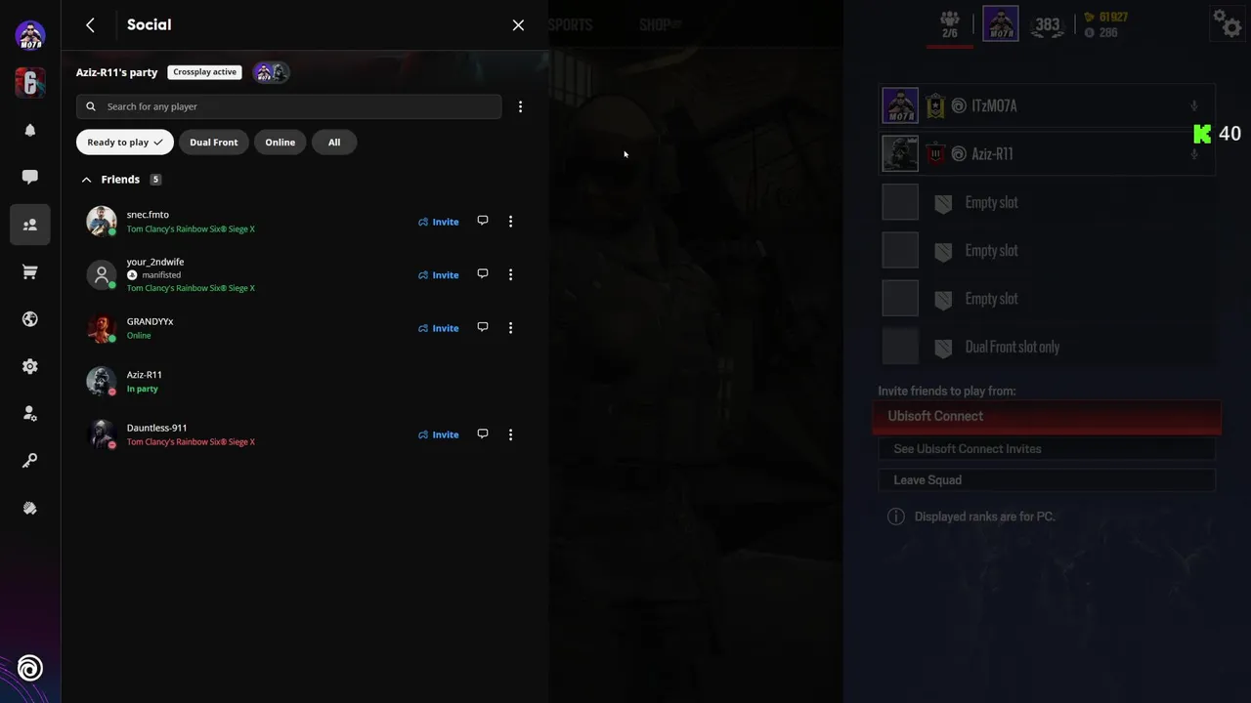Open the sidebar icon below the key icon
Screen dimensions: 1251x703
30,508
